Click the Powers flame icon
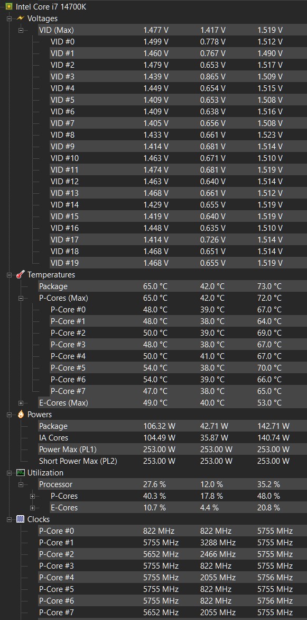307x620 pixels. click(x=21, y=415)
